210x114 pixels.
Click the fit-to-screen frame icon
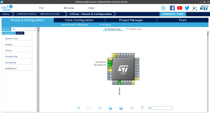[89, 108]
